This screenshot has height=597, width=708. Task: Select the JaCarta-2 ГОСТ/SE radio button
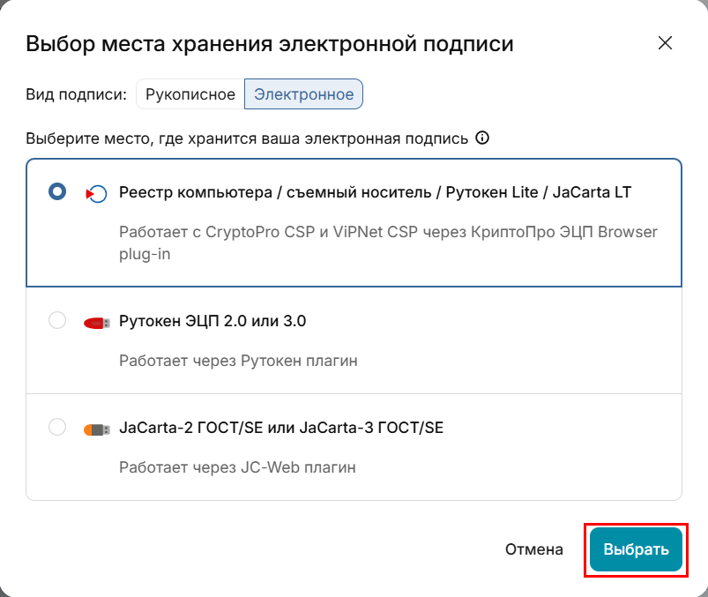coord(57,429)
